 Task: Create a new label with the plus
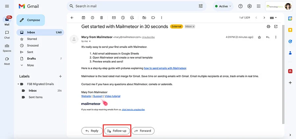pos(61,76)
